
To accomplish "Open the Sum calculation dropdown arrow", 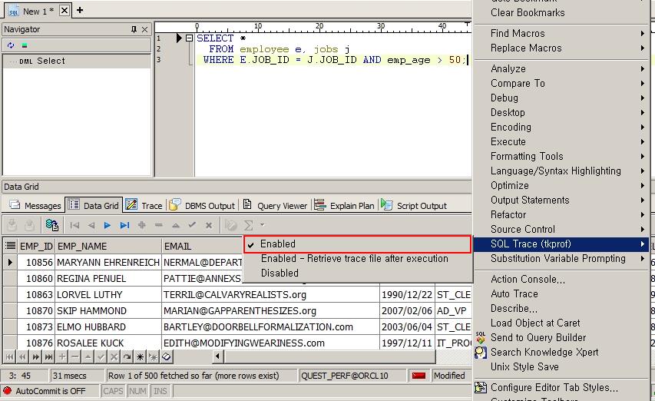I will [x=263, y=225].
